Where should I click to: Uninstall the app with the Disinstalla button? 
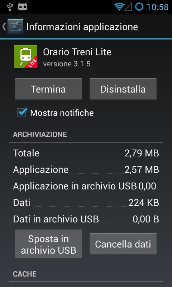coord(123,89)
